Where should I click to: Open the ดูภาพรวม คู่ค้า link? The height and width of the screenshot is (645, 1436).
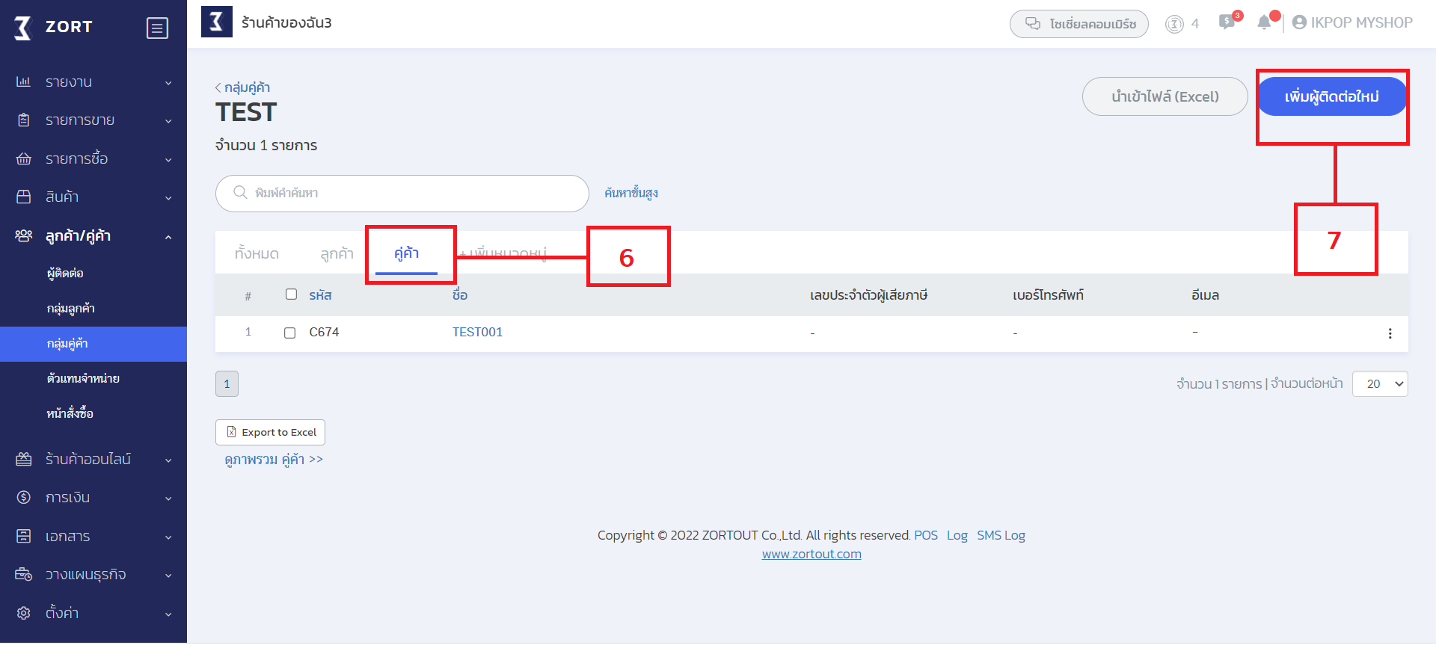[x=274, y=460]
